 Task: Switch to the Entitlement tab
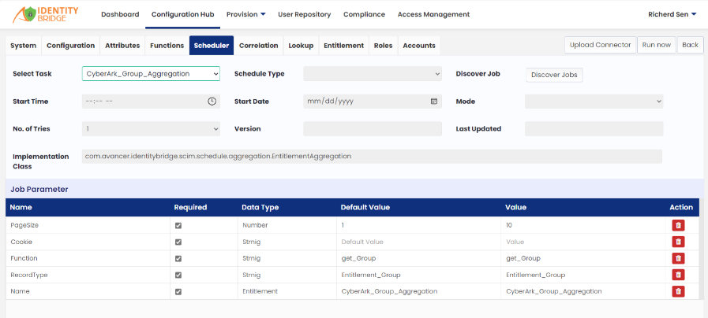(x=343, y=46)
